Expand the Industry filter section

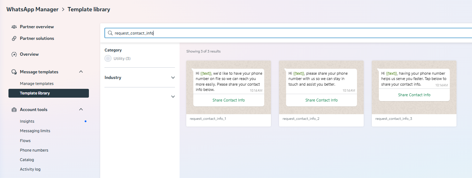[x=173, y=78]
